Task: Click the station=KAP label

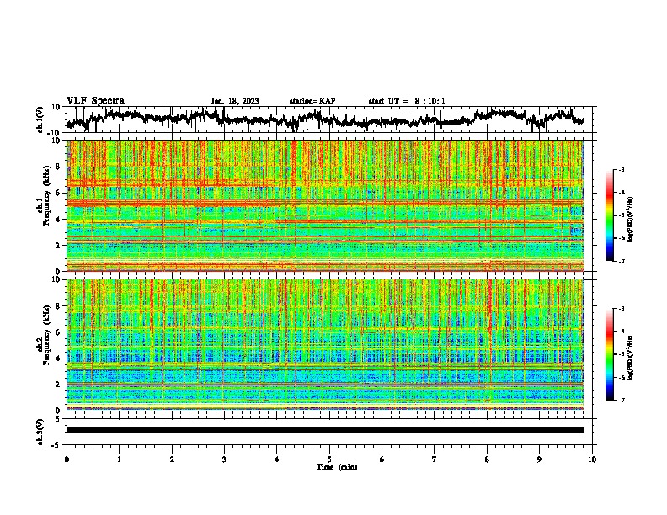Action: tap(312, 101)
